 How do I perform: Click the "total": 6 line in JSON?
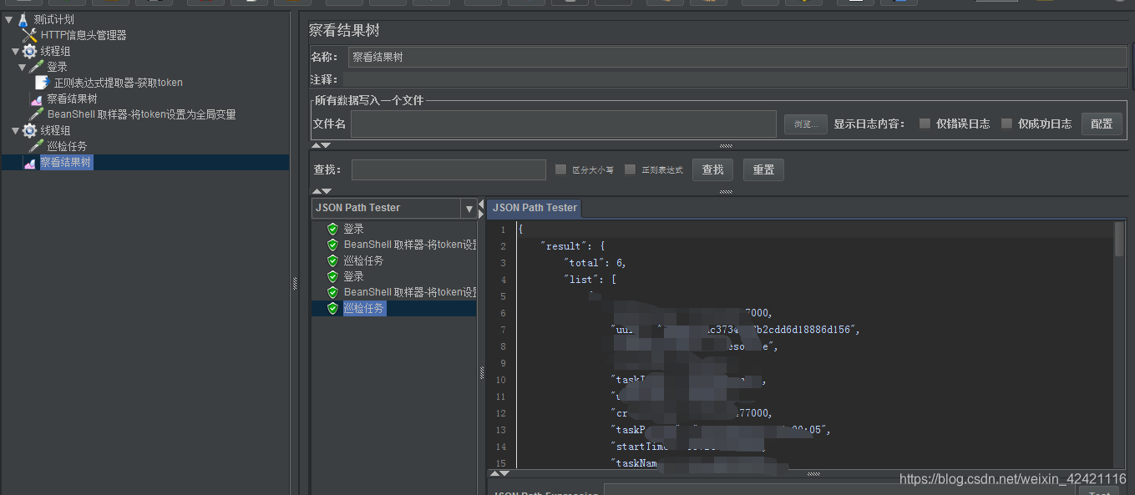point(595,263)
